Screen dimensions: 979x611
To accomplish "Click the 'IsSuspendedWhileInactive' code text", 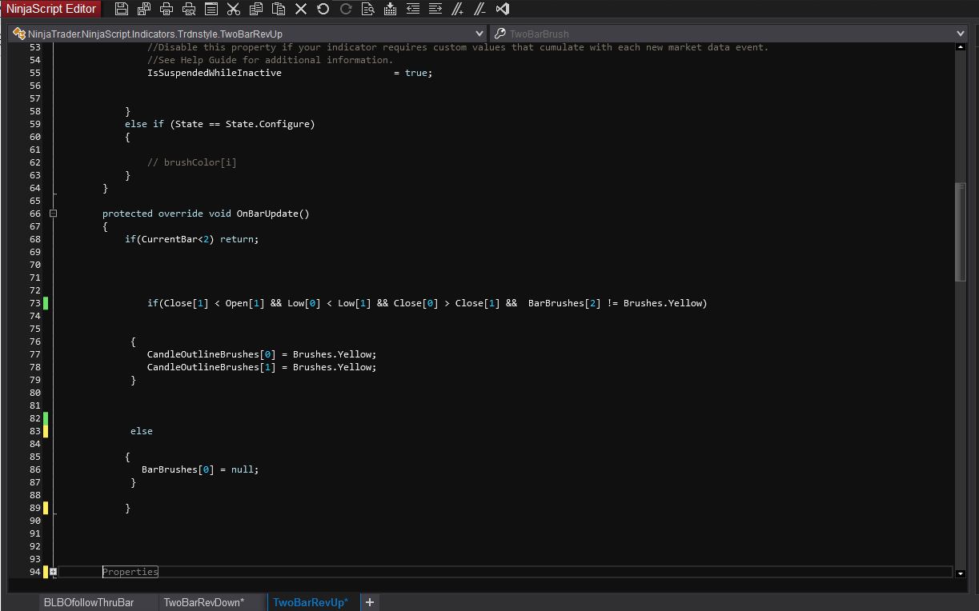I will pos(215,73).
